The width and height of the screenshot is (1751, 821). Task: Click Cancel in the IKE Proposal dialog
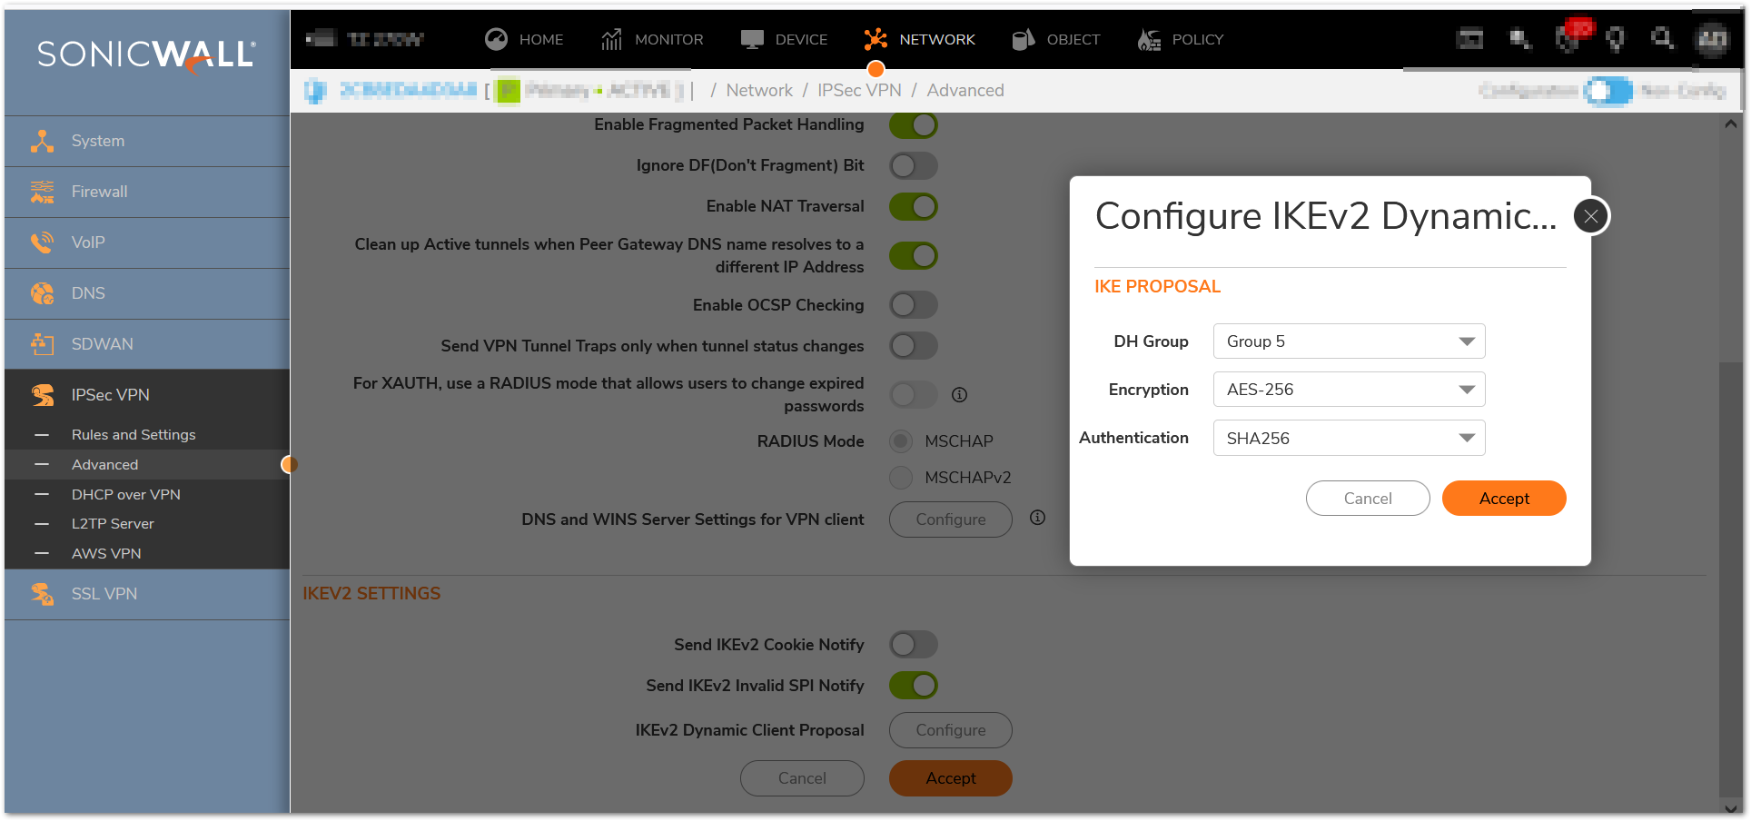(1368, 499)
